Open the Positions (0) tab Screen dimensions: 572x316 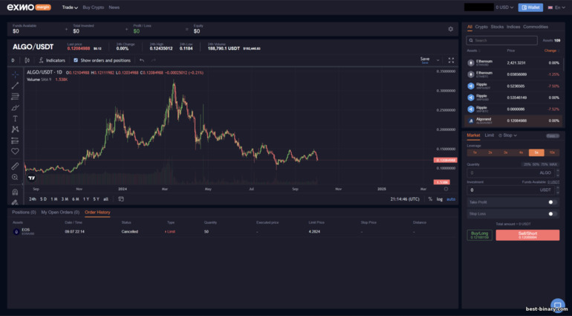coord(24,212)
